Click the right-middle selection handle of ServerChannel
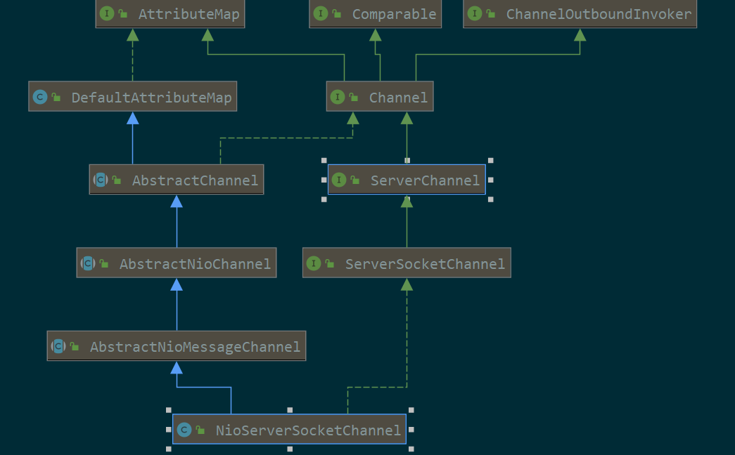The image size is (735, 455). coord(491,180)
